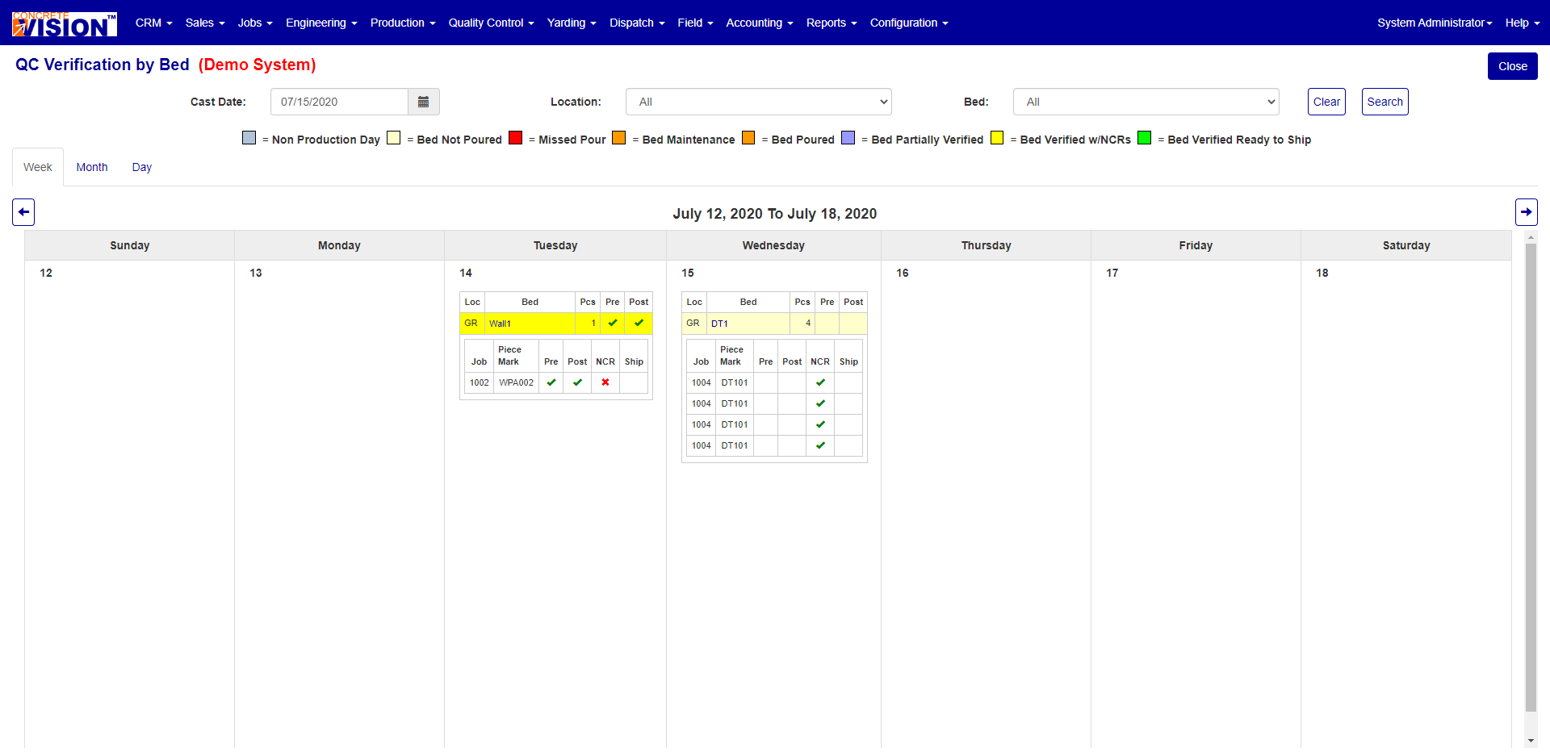Click job 1002 cell in Tuesday table
Viewport: 1550px width, 756px height.
pyautogui.click(x=480, y=382)
